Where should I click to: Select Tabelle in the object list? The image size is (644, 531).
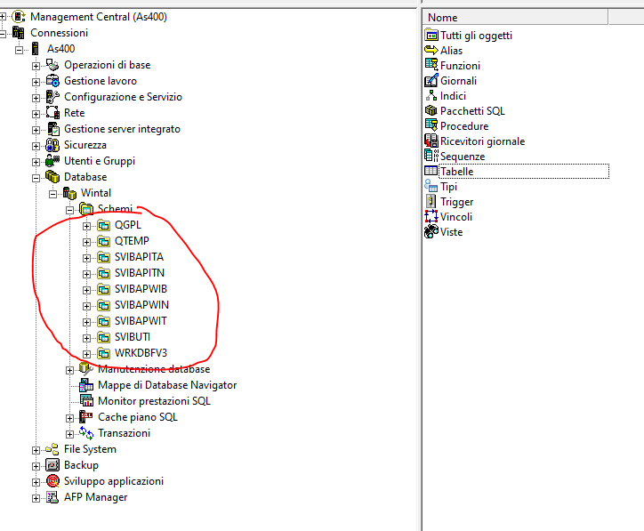457,172
